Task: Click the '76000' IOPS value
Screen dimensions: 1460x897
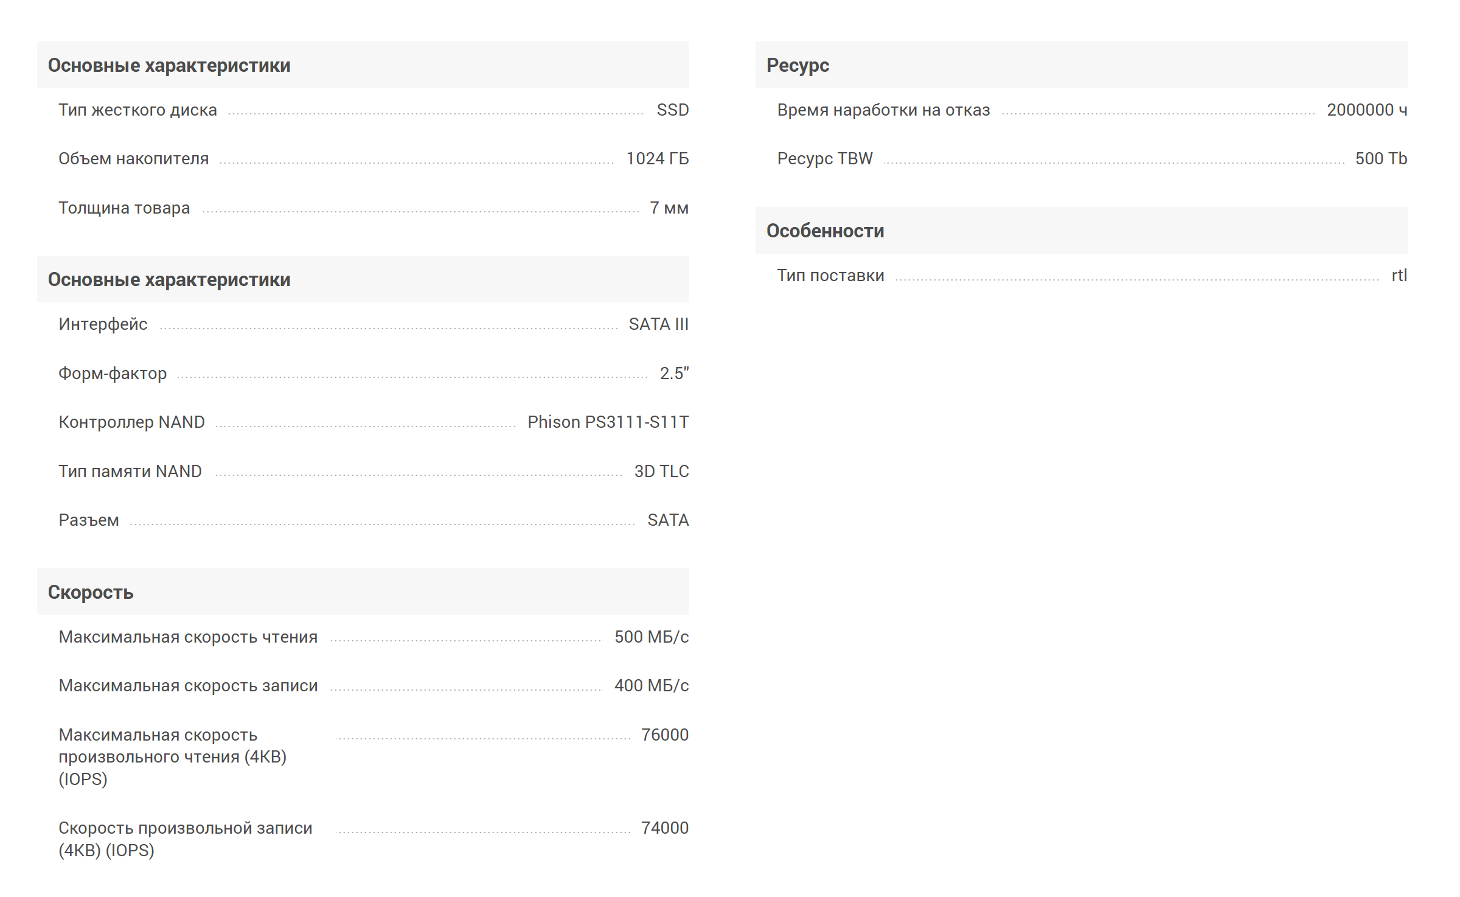Action: point(664,735)
